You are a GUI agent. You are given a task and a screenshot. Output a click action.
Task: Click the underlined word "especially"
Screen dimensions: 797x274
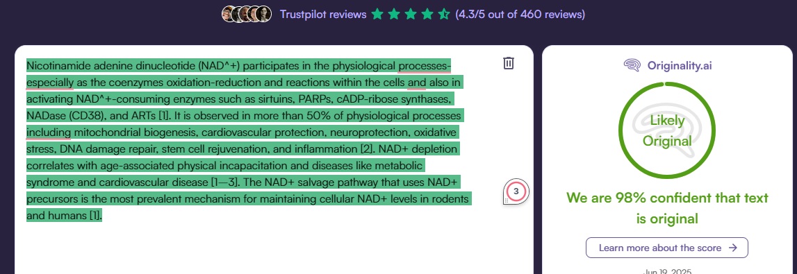point(50,82)
